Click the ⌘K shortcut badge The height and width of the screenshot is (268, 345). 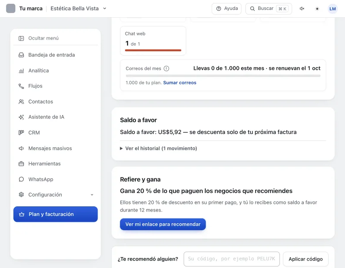[x=282, y=9]
